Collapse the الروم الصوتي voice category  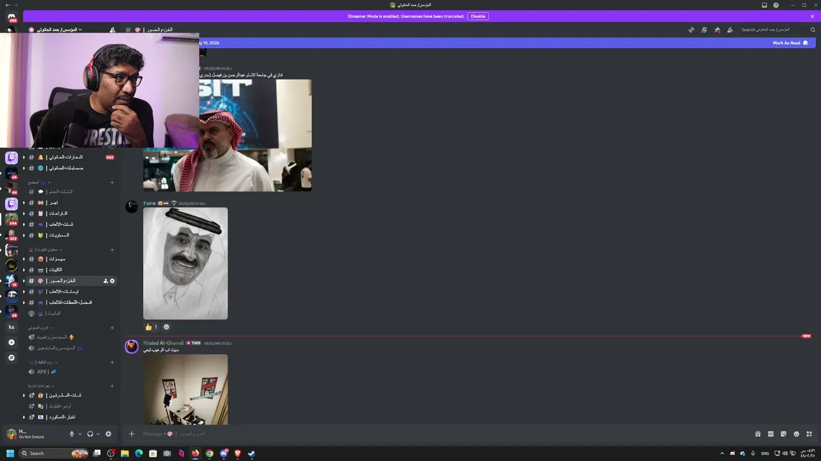(x=40, y=328)
